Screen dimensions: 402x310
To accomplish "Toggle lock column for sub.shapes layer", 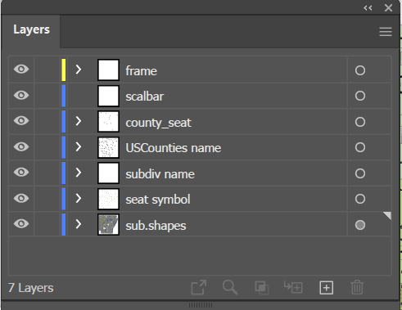I will point(47,224).
